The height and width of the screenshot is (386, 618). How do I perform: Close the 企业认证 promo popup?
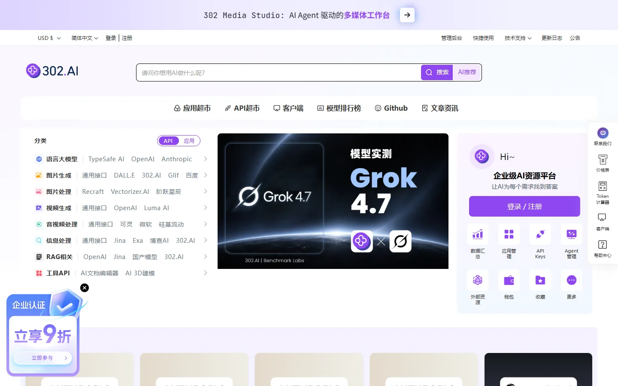point(85,288)
